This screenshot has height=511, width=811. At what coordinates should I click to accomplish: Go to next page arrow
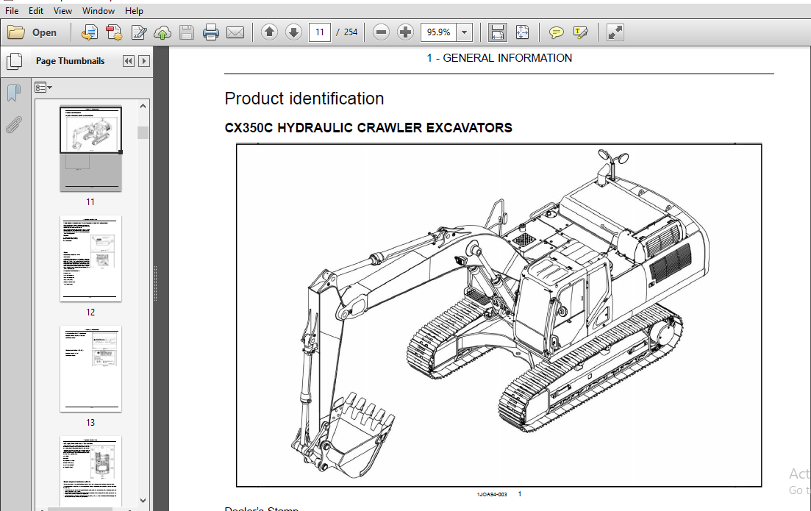293,32
